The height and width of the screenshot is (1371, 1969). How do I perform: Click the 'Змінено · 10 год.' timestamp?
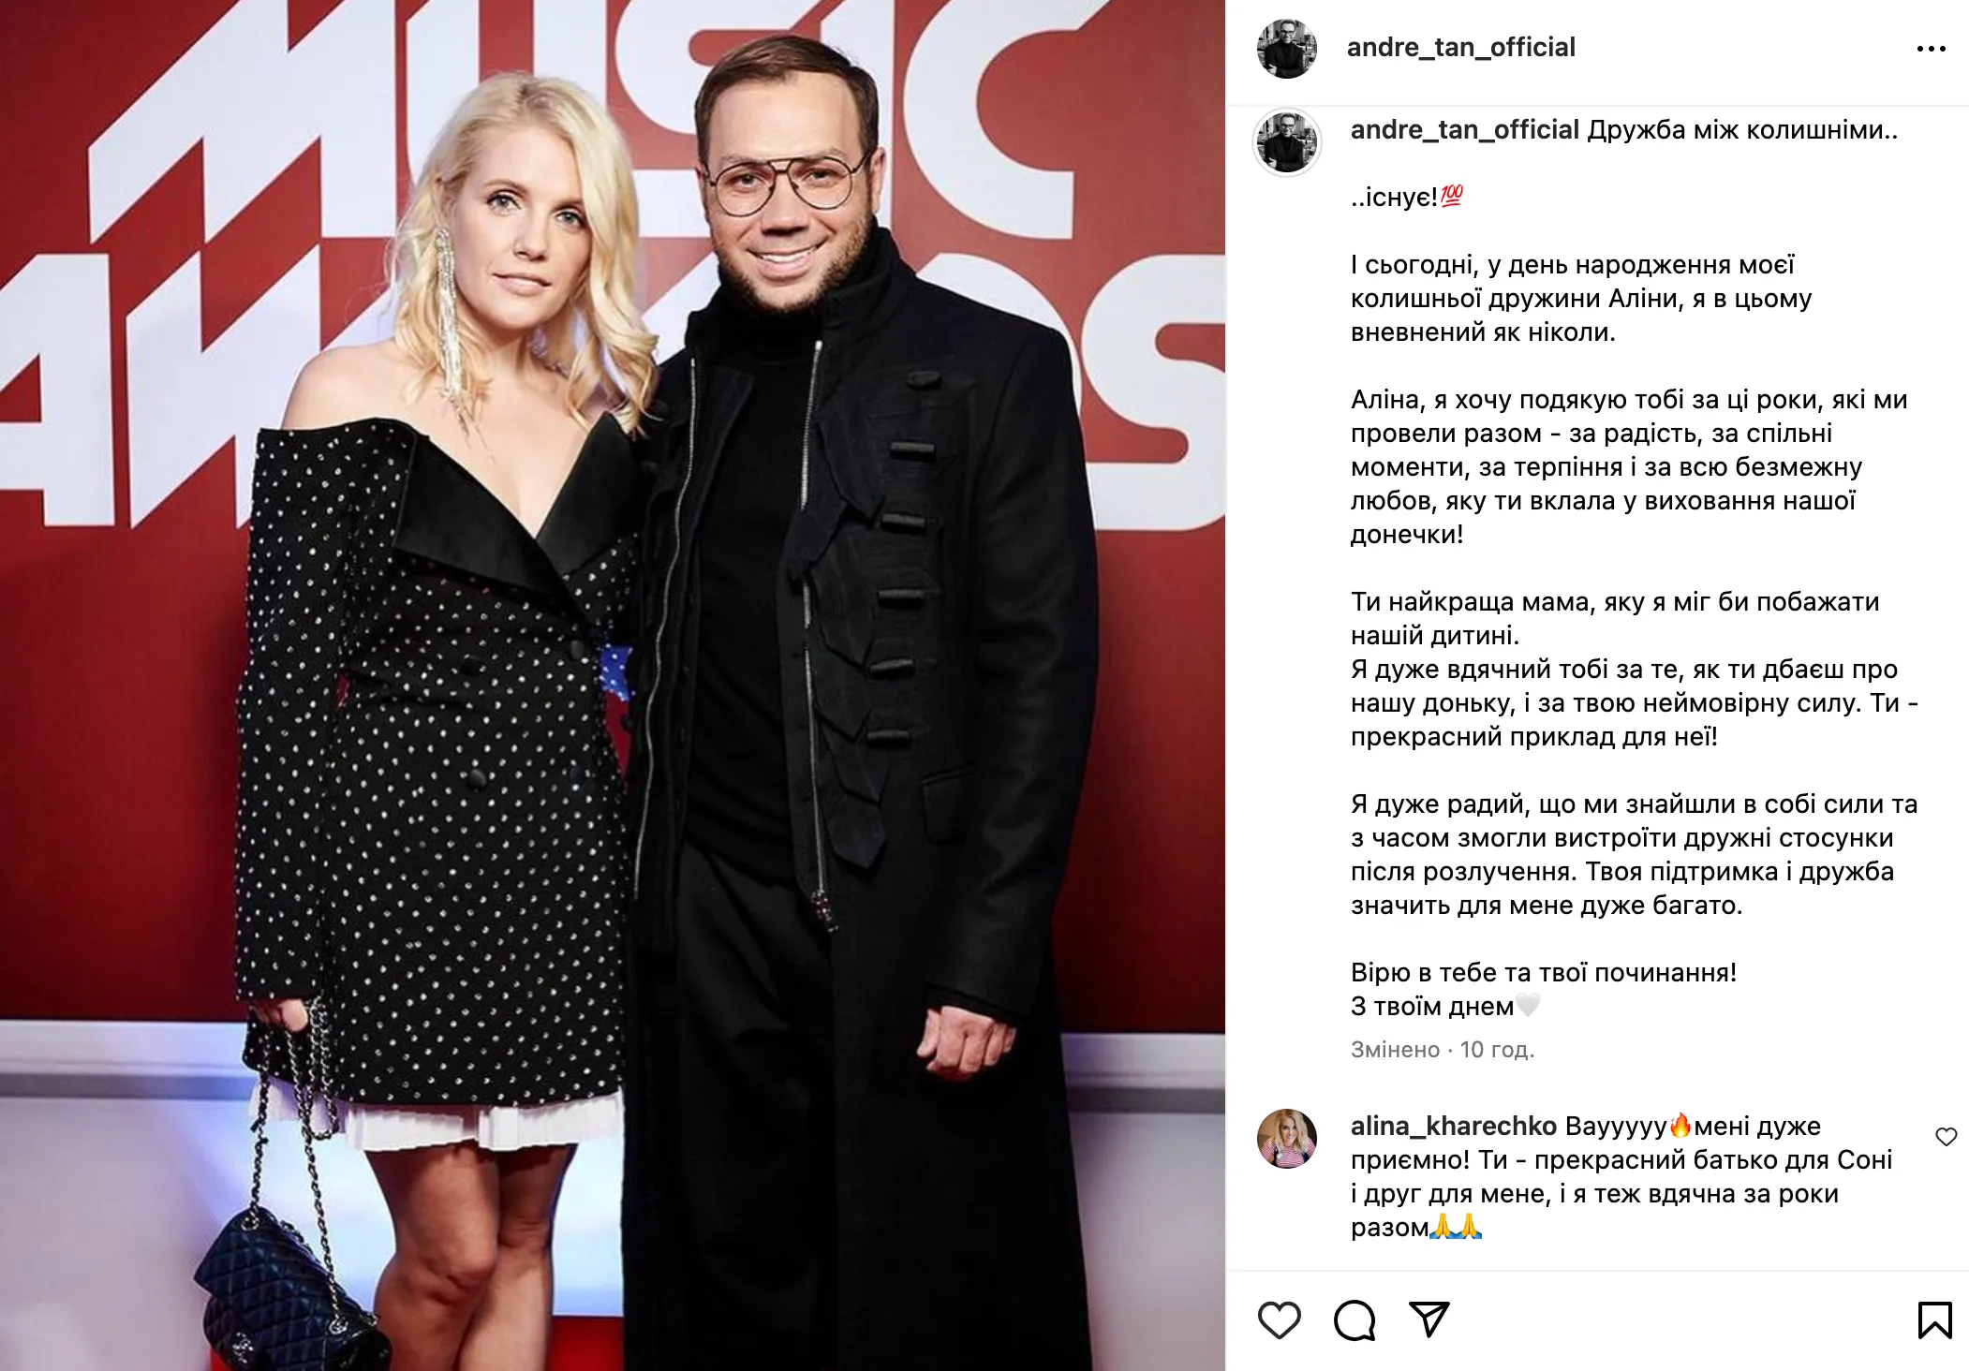(x=1443, y=1050)
